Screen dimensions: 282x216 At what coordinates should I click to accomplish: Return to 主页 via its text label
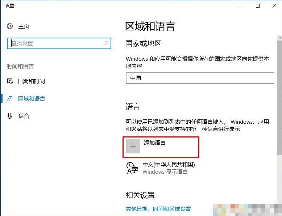24,26
